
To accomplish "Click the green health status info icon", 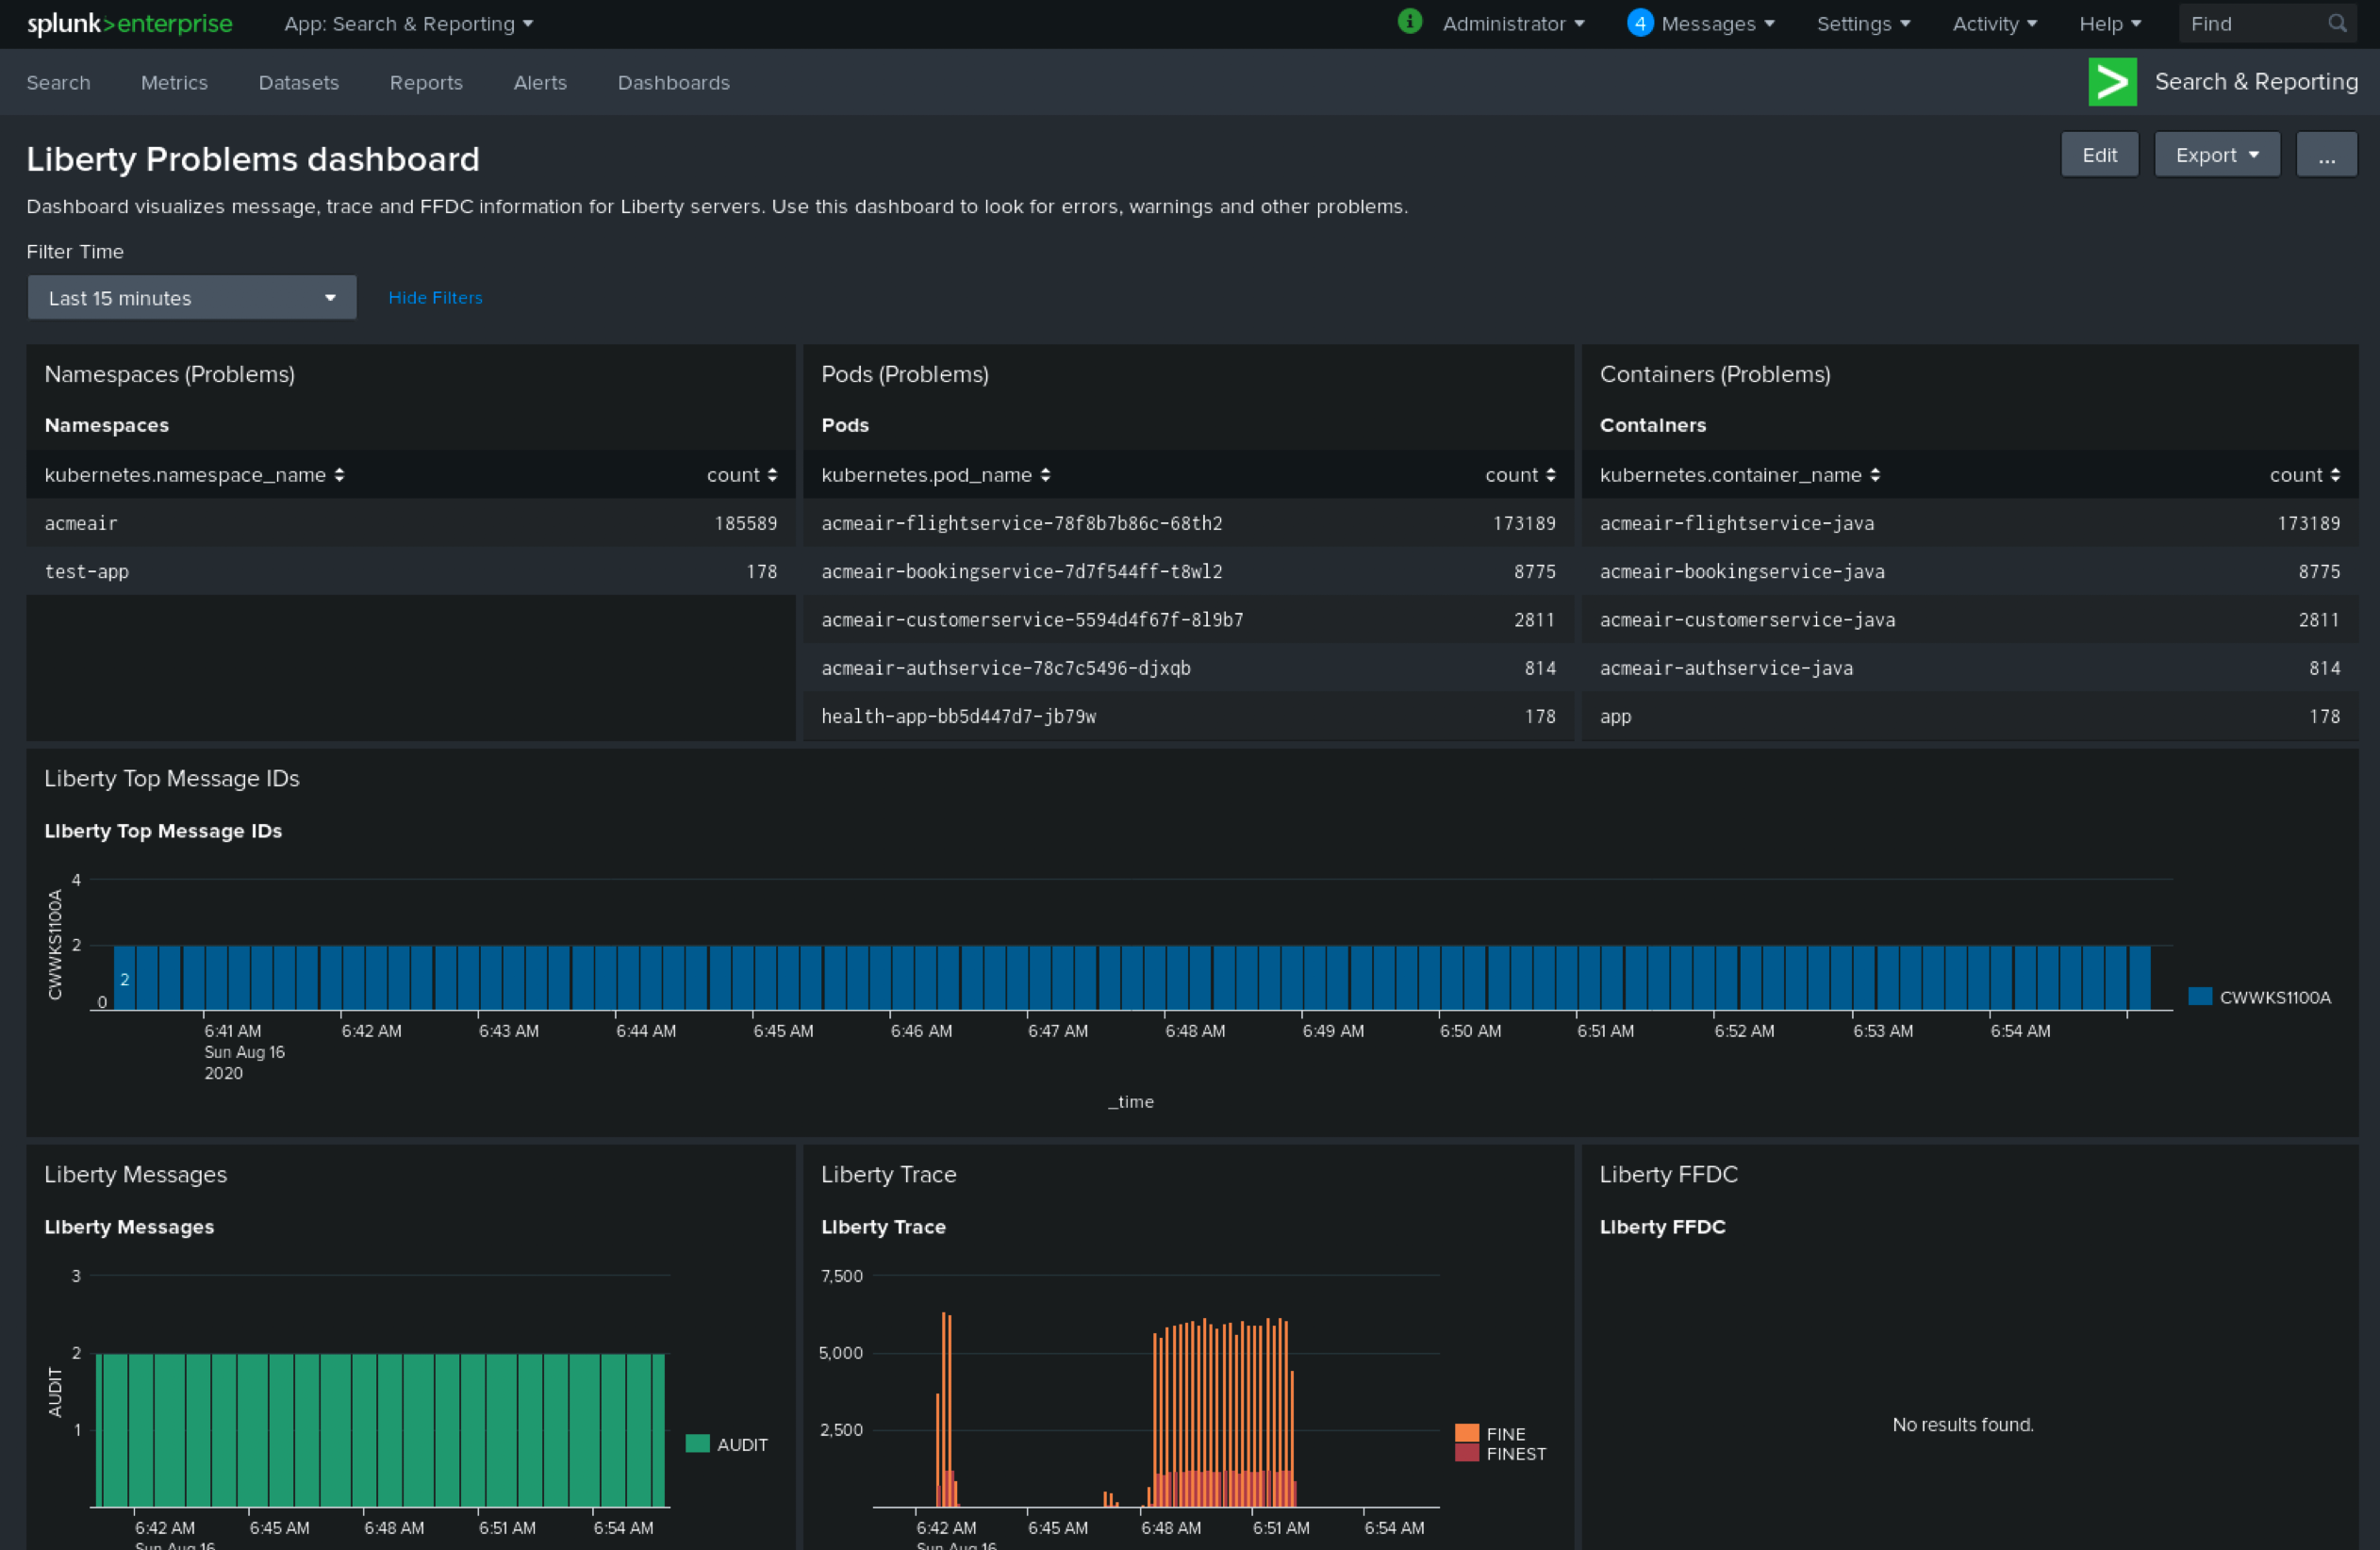I will 1409,21.
